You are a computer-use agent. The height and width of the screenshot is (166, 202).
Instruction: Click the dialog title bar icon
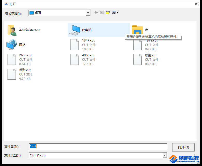tap(6, 4)
